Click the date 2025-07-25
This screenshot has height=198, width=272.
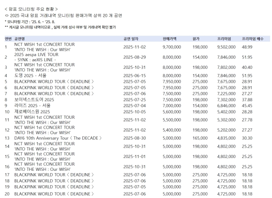134,100
